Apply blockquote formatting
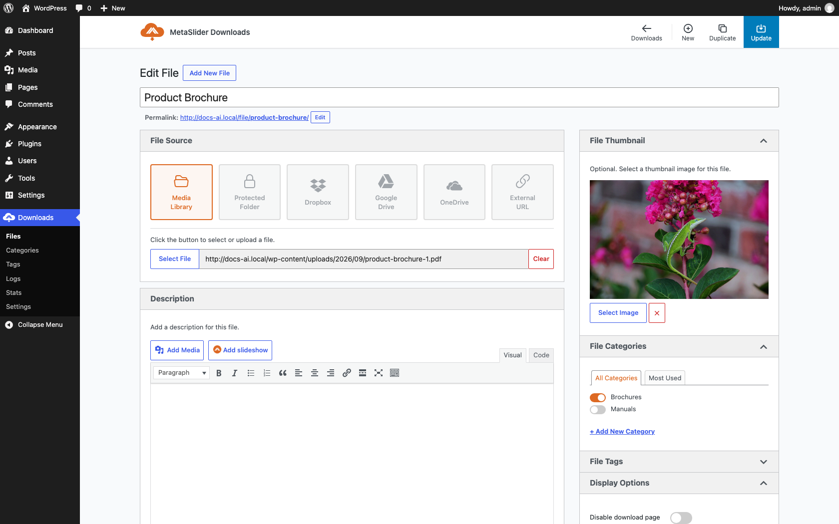Image resolution: width=839 pixels, height=524 pixels. coord(283,373)
